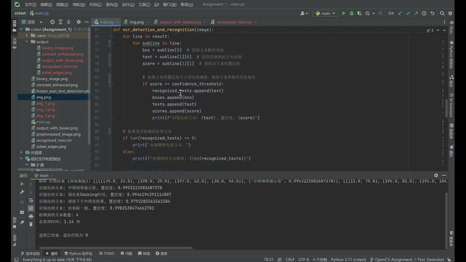Click the profiler run icon
The width and height of the screenshot is (466, 262).
point(367,13)
